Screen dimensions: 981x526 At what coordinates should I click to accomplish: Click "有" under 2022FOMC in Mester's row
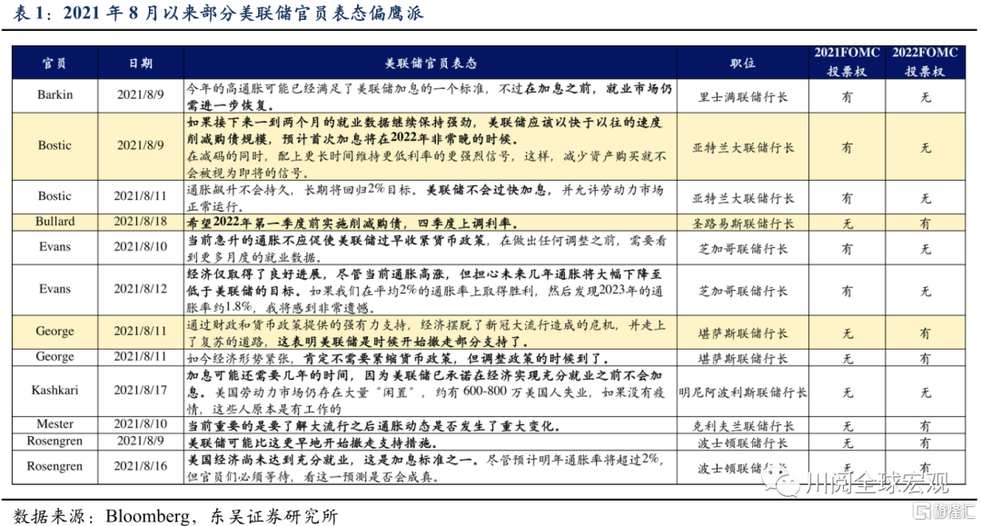tap(926, 426)
